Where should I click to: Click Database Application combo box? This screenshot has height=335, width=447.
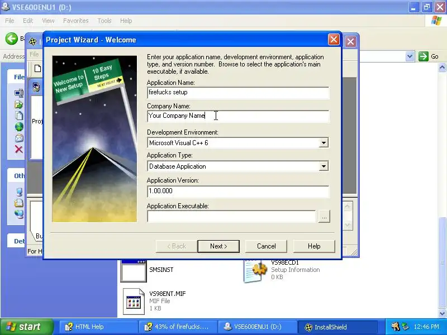238,166
